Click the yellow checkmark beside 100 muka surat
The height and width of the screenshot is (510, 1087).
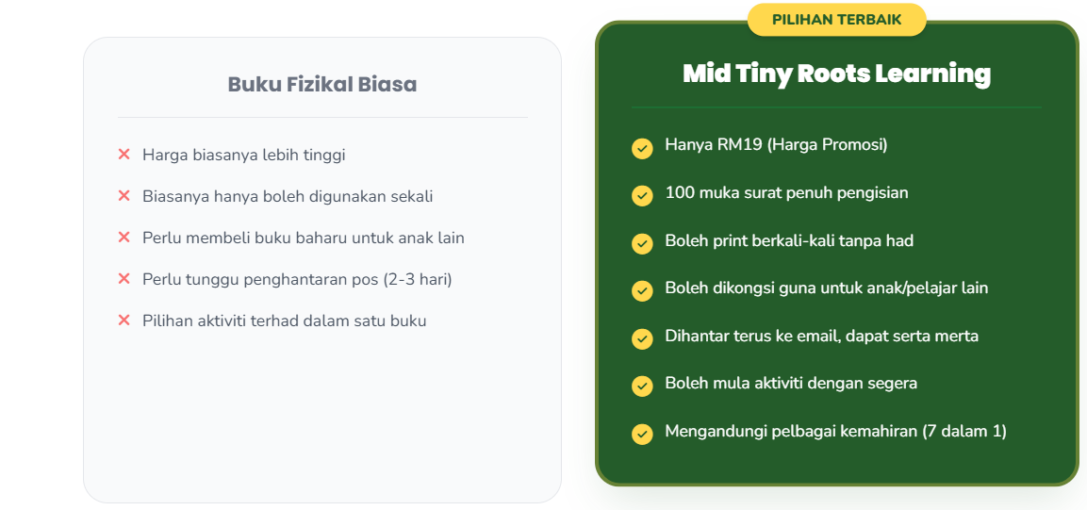(x=642, y=196)
